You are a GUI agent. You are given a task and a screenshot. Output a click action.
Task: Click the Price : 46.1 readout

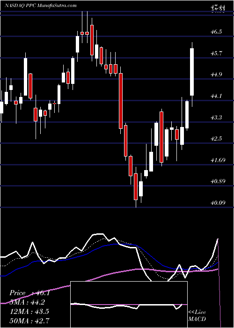click(29, 293)
